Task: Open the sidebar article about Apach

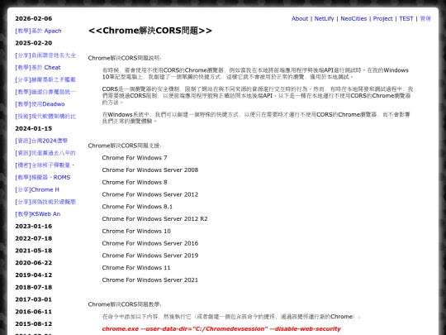Action: point(38,31)
